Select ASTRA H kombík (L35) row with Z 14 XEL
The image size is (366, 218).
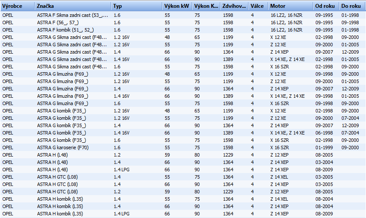183,199
